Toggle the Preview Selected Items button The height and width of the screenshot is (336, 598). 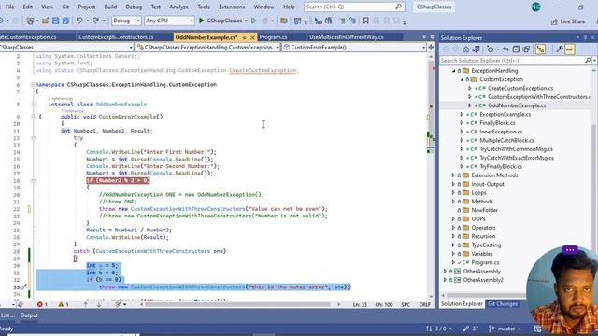coord(569,49)
